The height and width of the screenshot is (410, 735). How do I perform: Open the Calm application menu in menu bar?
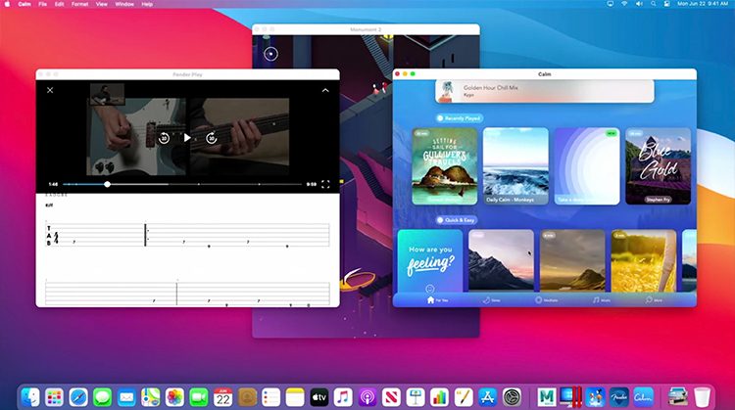24,4
